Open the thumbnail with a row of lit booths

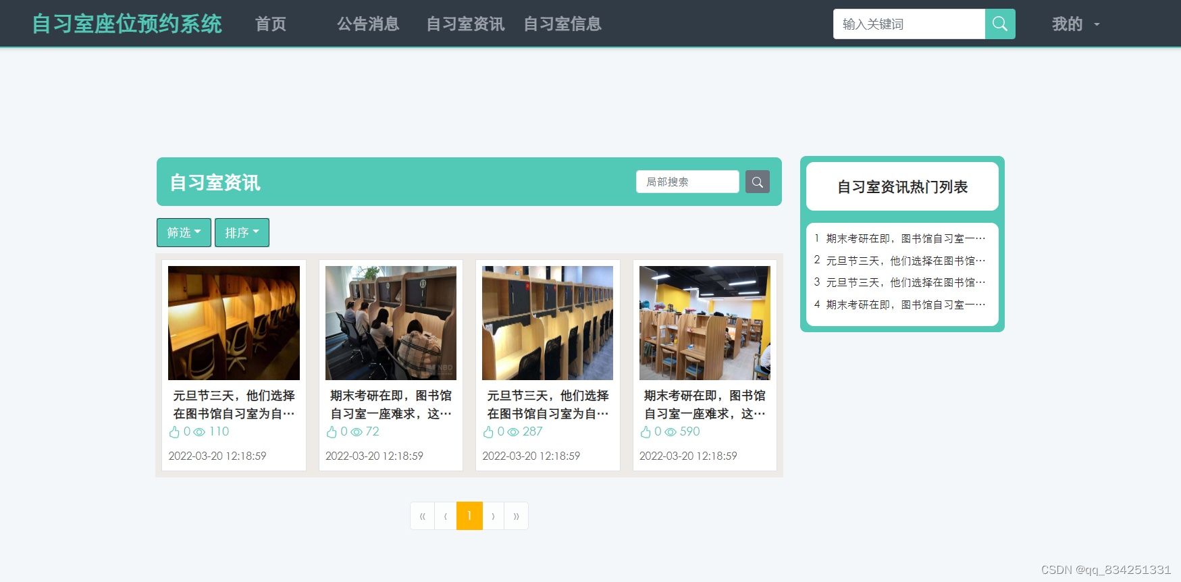point(548,323)
